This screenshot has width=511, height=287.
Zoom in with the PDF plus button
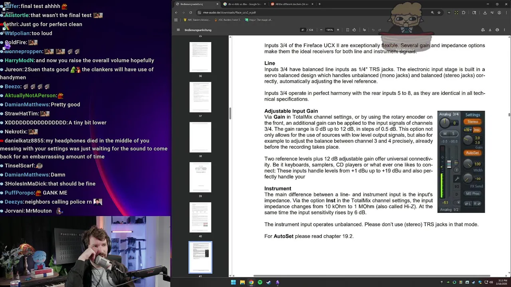(x=338, y=30)
